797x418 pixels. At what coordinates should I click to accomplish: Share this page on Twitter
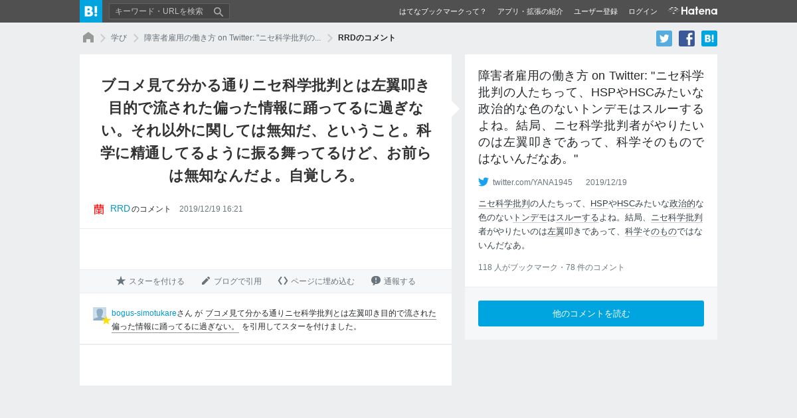coord(664,38)
